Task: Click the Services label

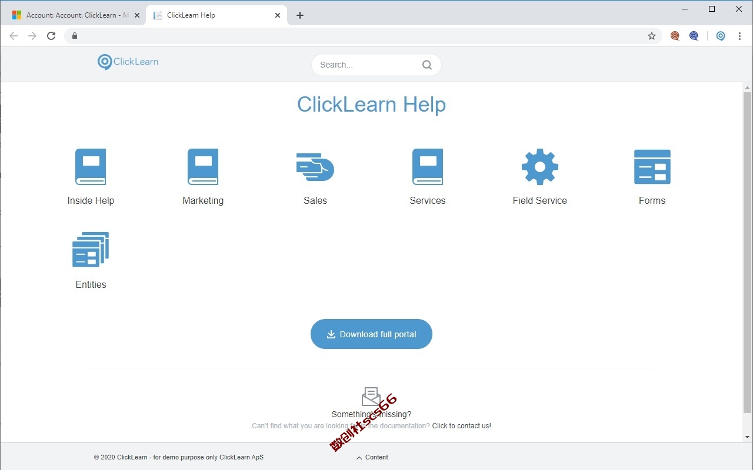Action: (x=428, y=200)
